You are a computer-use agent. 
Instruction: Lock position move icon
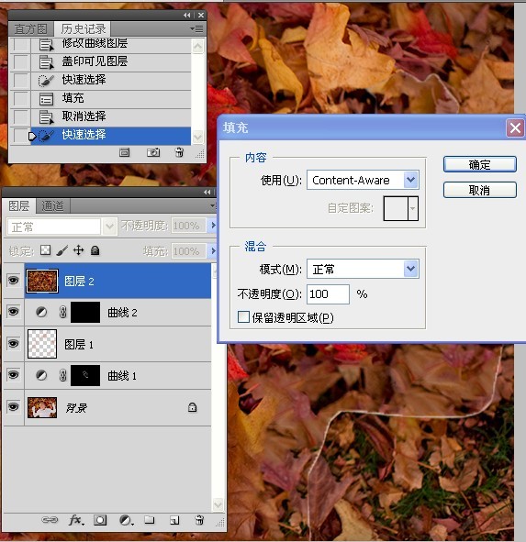[79, 250]
